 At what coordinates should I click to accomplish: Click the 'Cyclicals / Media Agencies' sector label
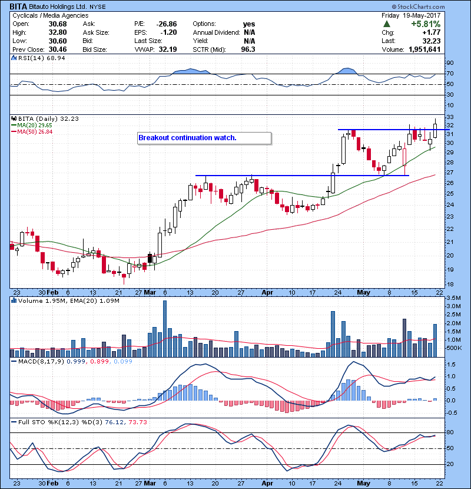[x=51, y=15]
